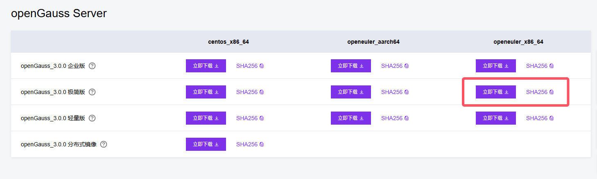The image size is (597, 179).
Task: Download 企业版 for centos_x86_64
Action: click(206, 66)
